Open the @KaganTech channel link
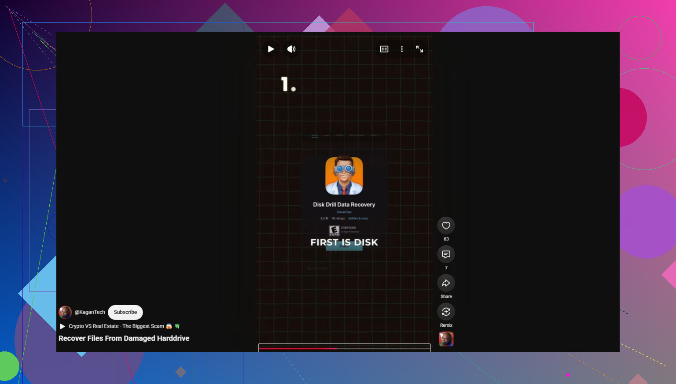 (90, 312)
